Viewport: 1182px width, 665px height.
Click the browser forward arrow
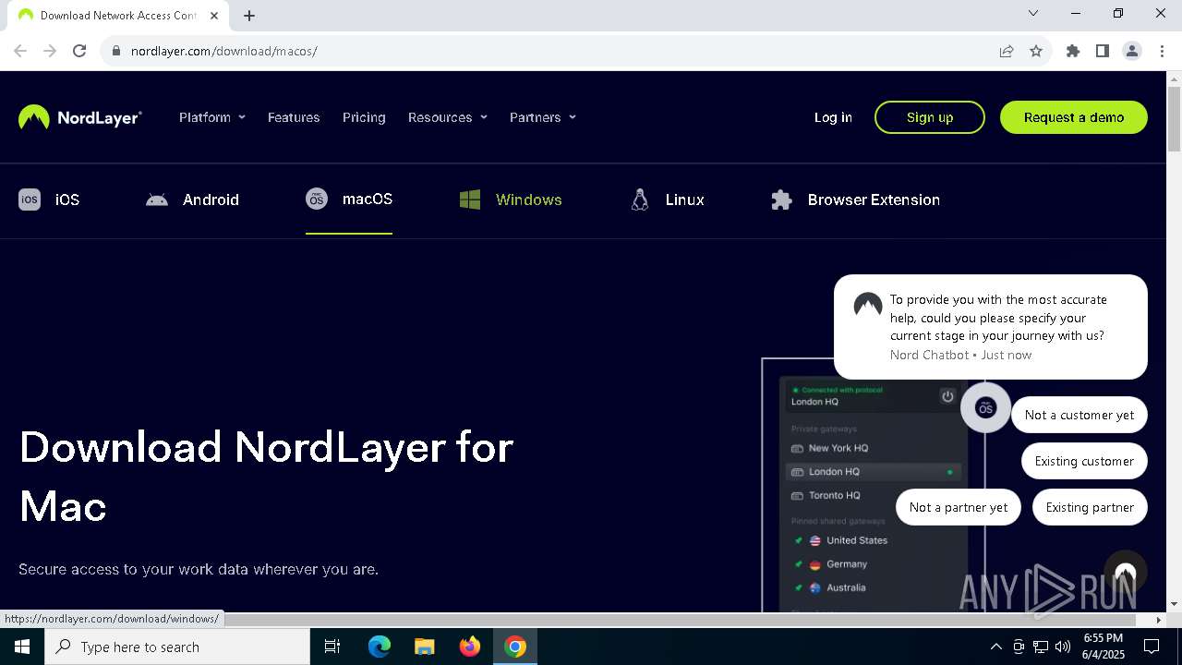coord(50,51)
